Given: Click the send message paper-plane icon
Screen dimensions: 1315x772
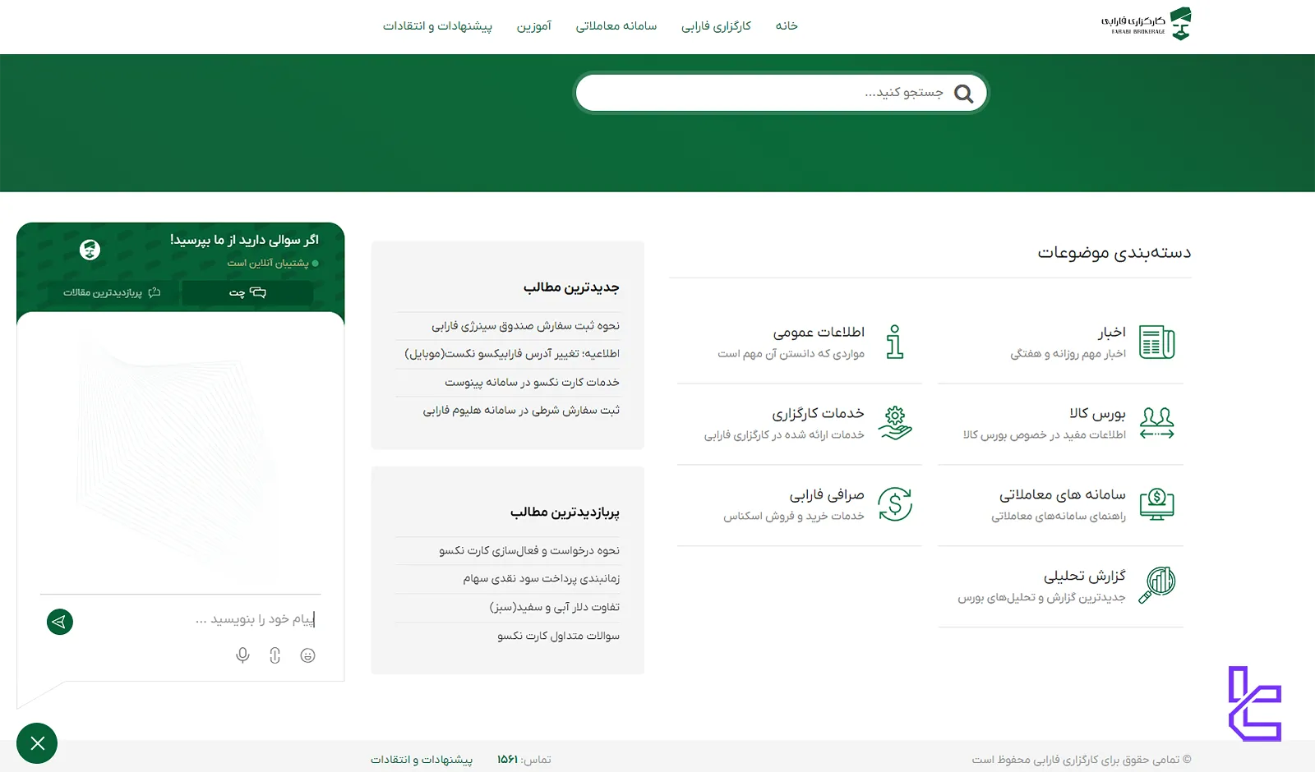Looking at the screenshot, I should click(x=59, y=622).
